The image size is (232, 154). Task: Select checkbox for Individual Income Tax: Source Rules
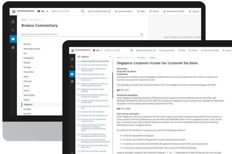click(79, 111)
